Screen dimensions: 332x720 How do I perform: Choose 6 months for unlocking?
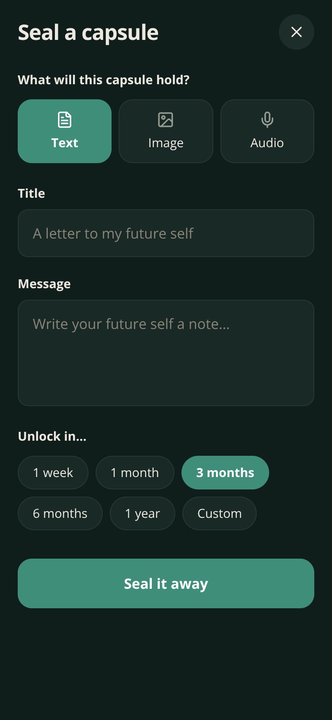tap(60, 513)
